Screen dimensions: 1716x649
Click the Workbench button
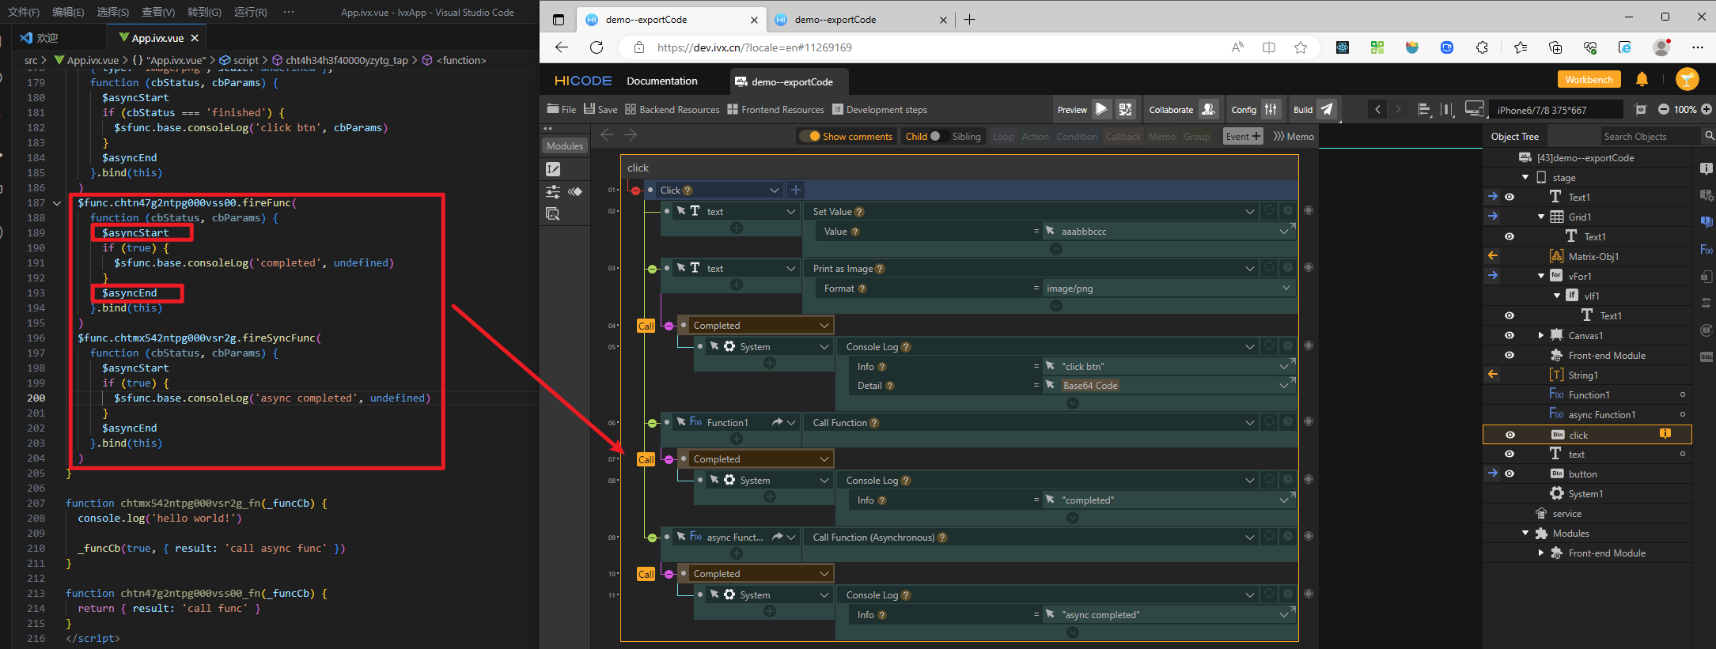point(1589,79)
